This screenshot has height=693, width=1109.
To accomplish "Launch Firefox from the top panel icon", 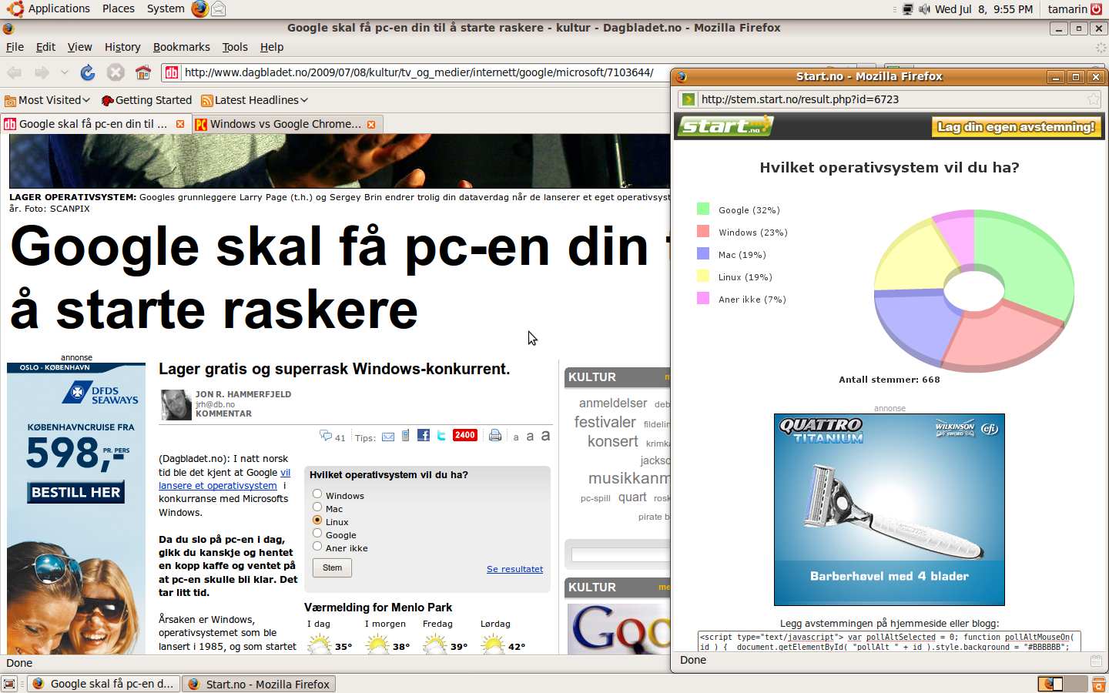I will click(x=199, y=8).
